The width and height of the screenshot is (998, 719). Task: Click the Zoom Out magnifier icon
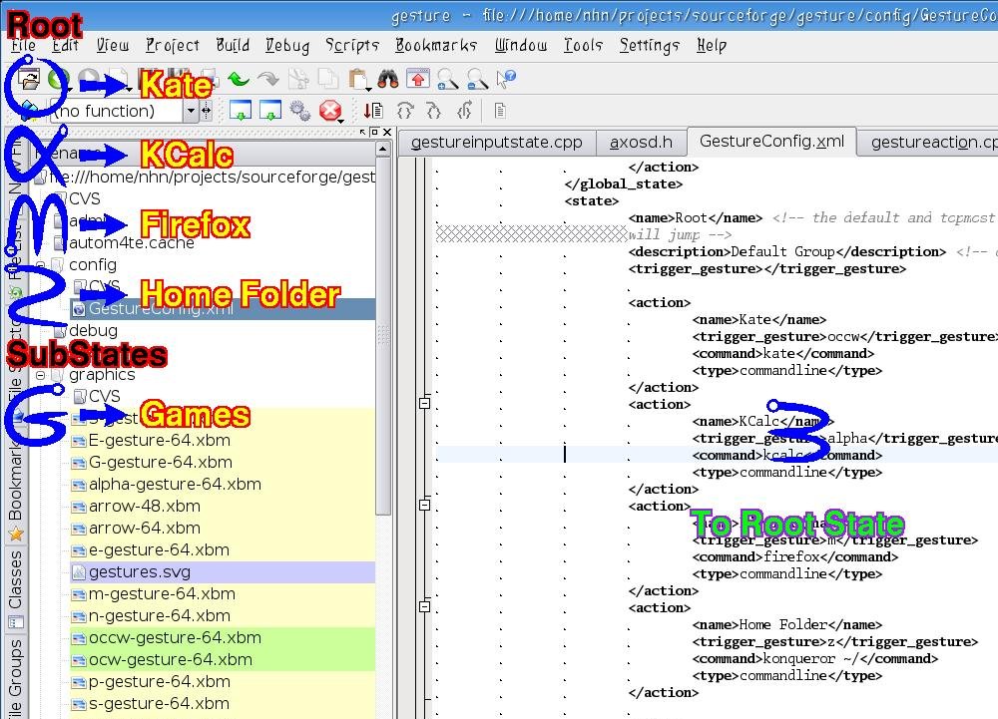click(x=477, y=79)
